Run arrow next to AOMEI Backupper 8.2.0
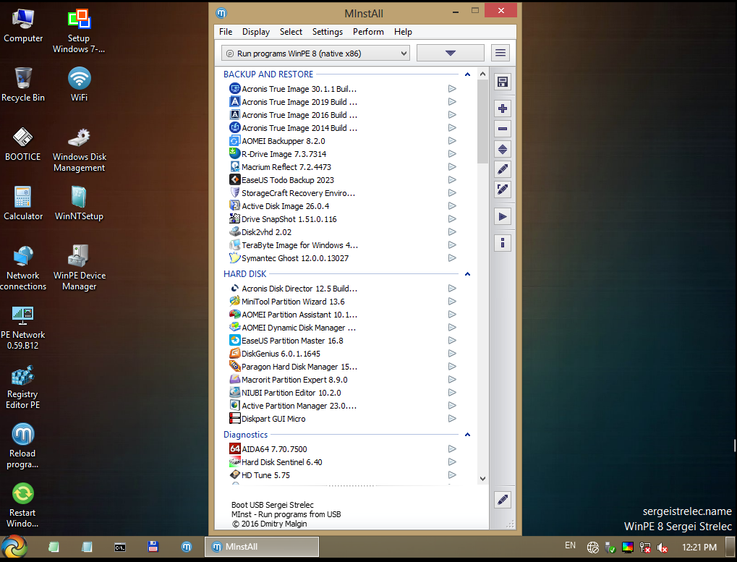This screenshot has height=562, width=737. pos(452,141)
